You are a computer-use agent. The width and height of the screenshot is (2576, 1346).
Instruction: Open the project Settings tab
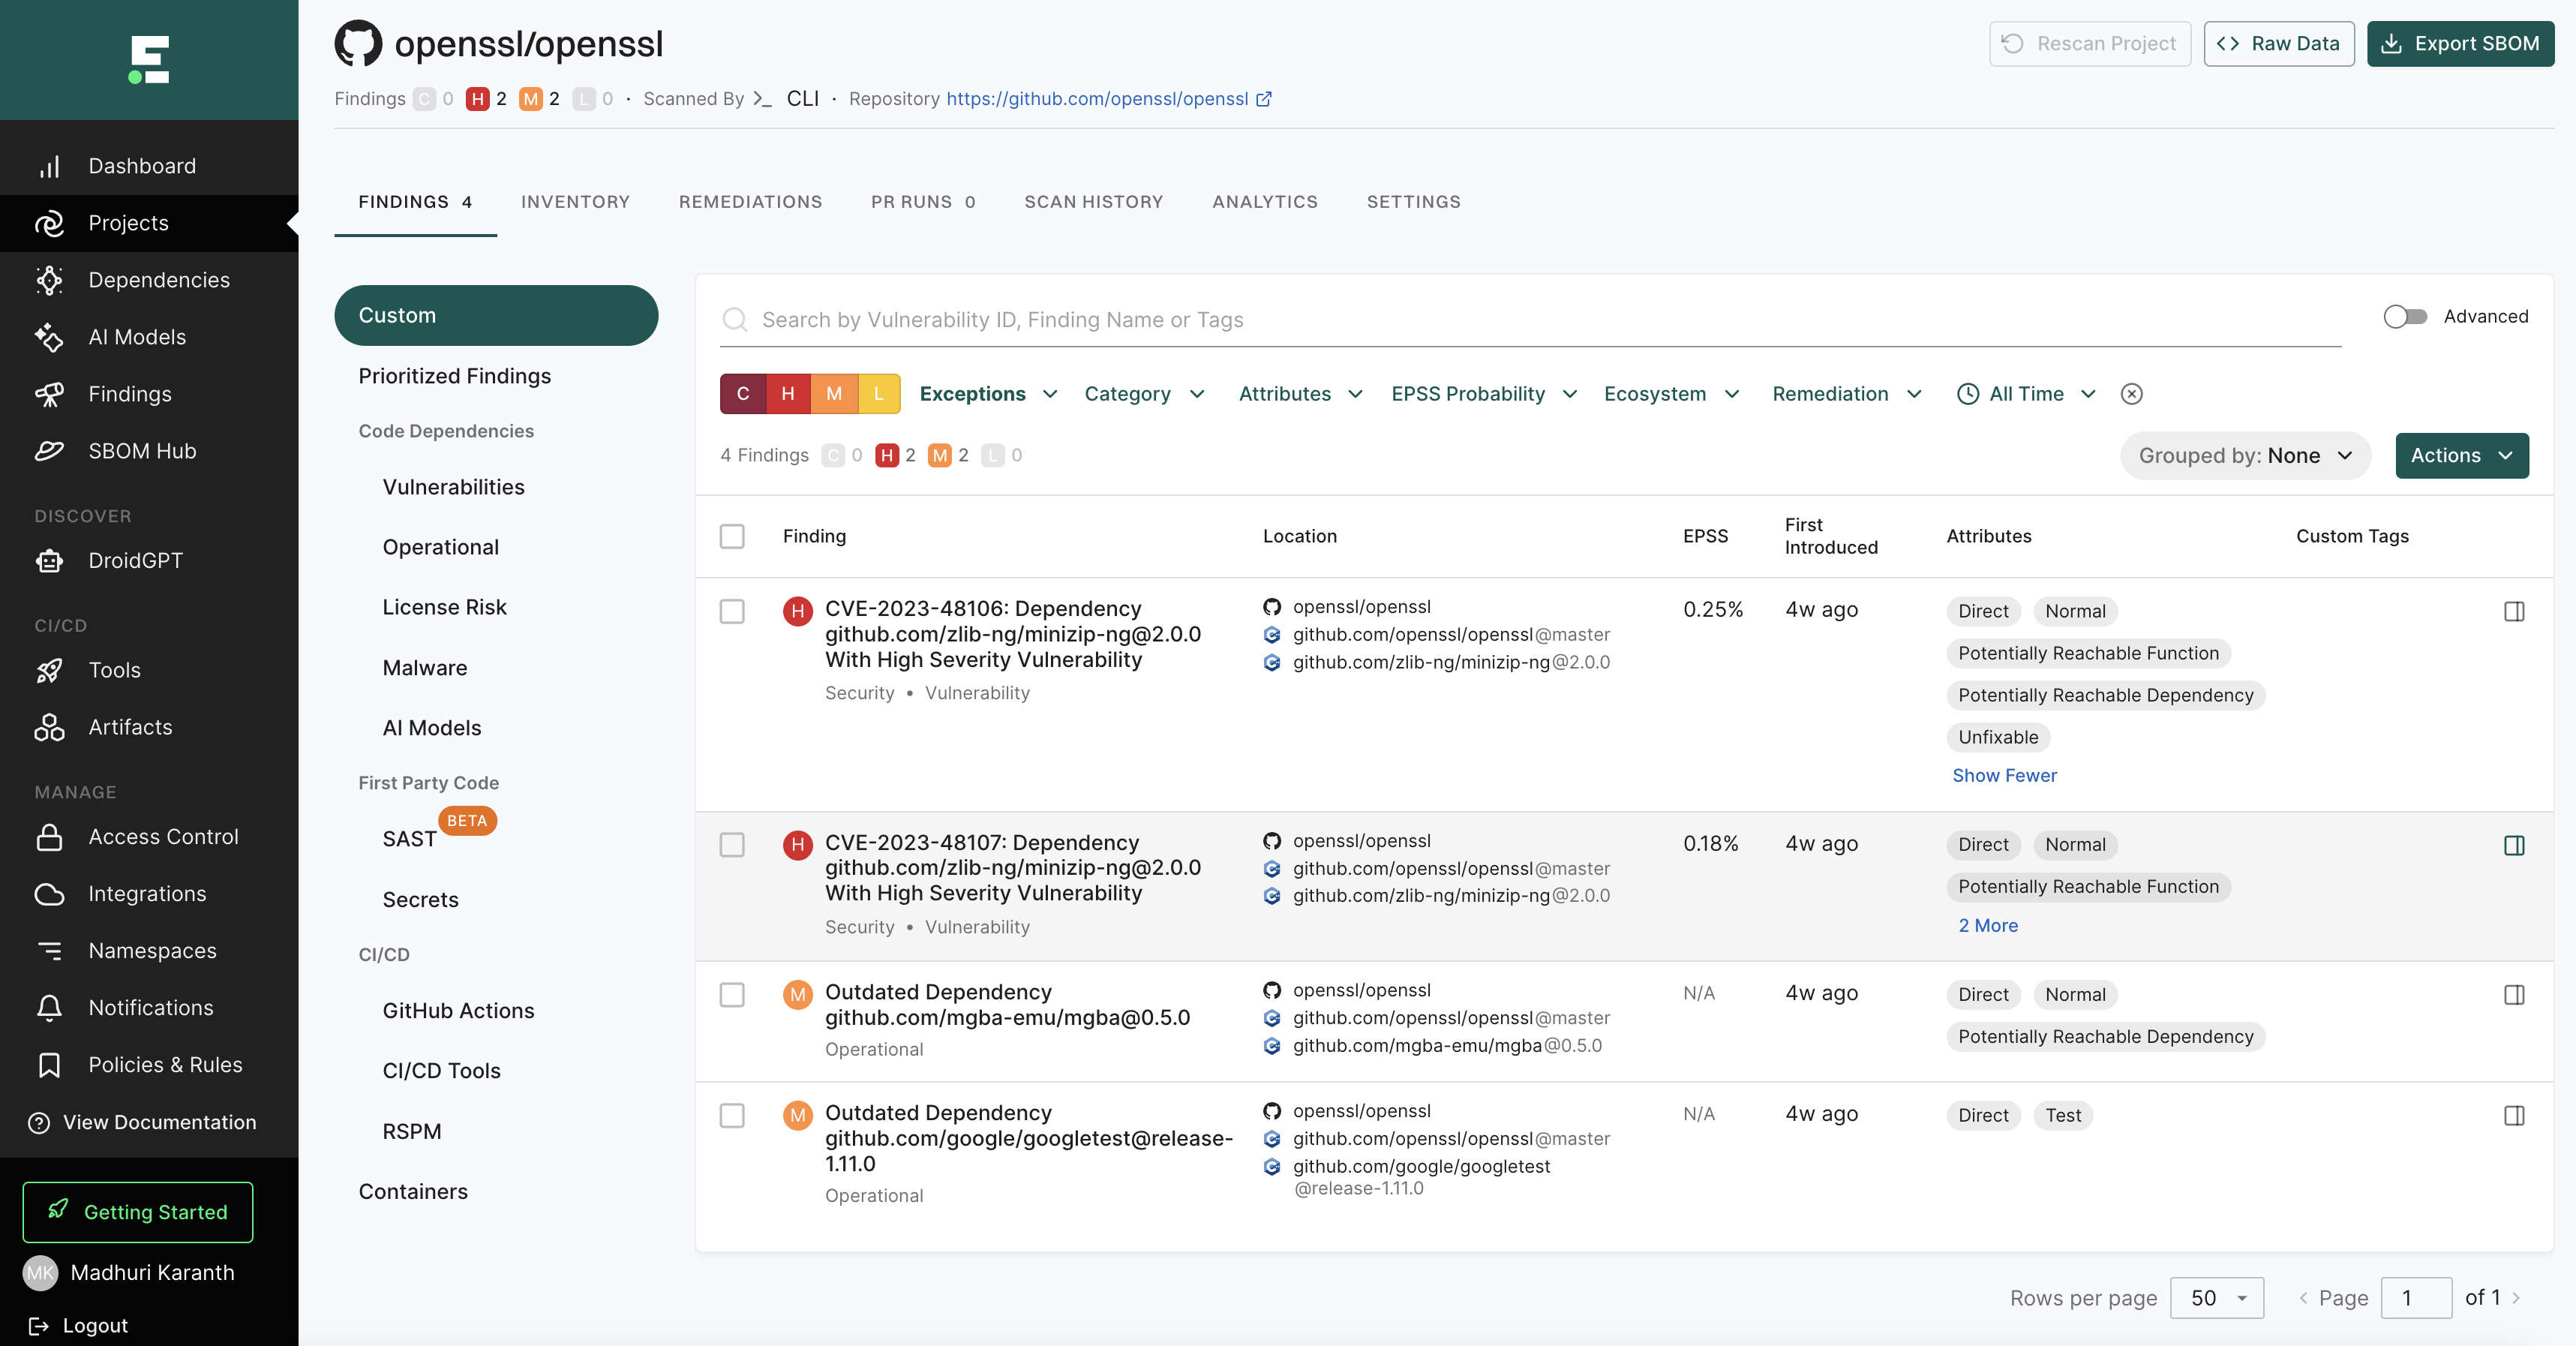(1414, 202)
